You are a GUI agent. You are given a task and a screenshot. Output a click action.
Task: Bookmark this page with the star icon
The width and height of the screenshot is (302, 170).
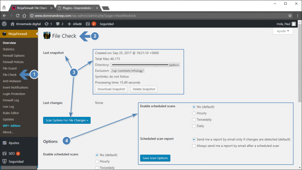(x=290, y=16)
